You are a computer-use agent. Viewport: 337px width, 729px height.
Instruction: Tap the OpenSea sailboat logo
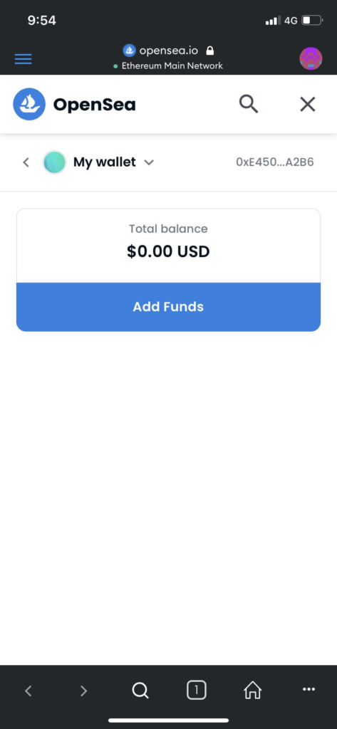(x=29, y=104)
